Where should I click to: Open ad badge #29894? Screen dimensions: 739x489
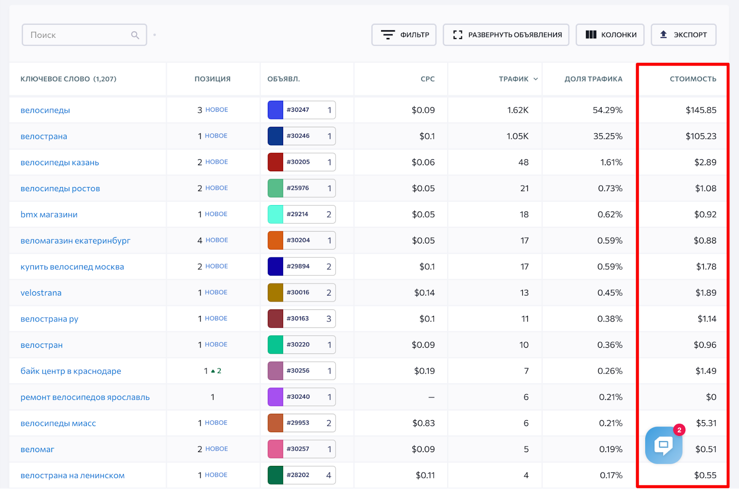[x=302, y=266]
